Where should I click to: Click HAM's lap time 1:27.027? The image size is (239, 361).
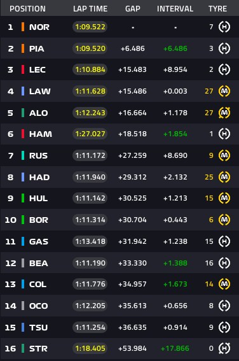click(x=90, y=134)
